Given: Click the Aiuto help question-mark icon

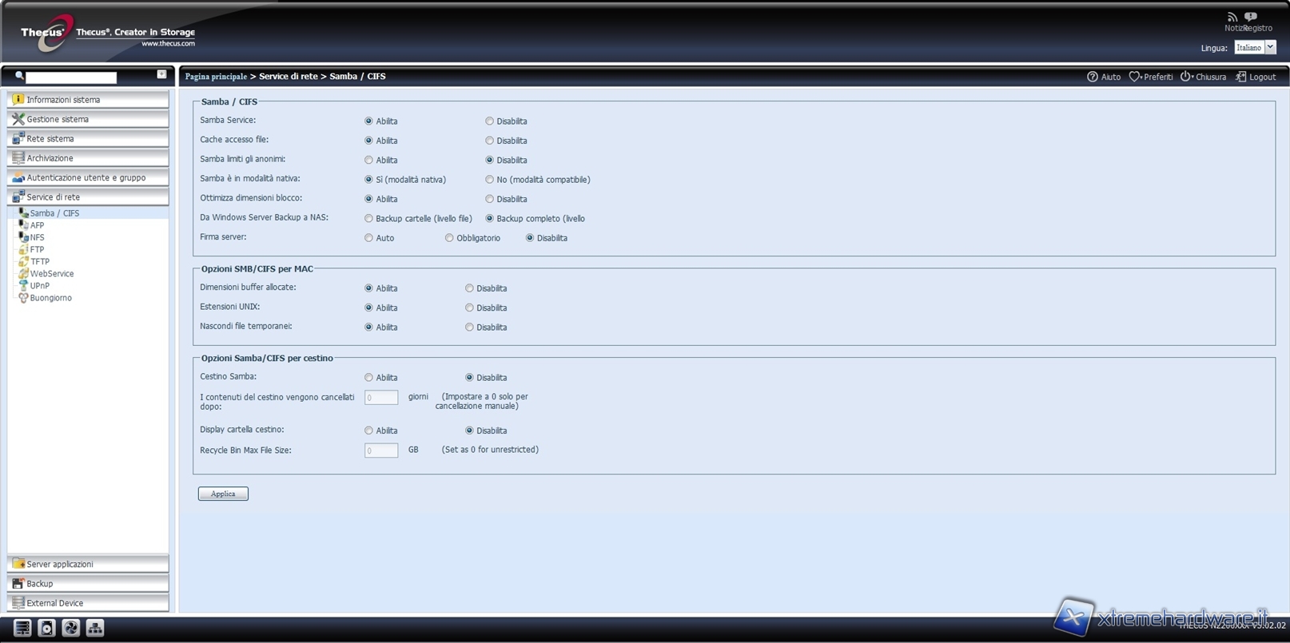Looking at the screenshot, I should pos(1093,77).
